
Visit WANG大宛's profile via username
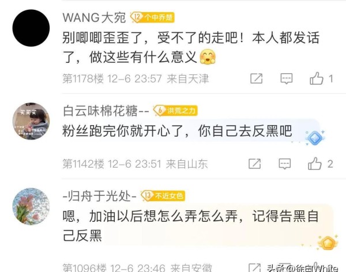click(94, 18)
